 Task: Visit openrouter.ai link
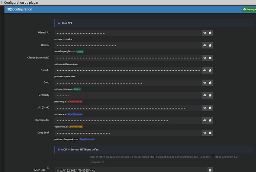(61, 127)
